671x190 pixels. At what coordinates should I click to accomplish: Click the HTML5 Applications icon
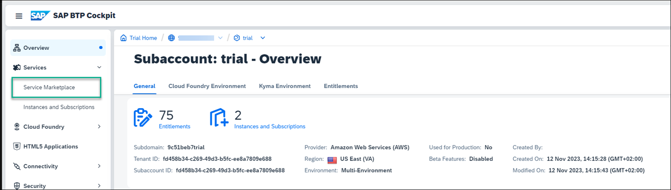(x=17, y=146)
